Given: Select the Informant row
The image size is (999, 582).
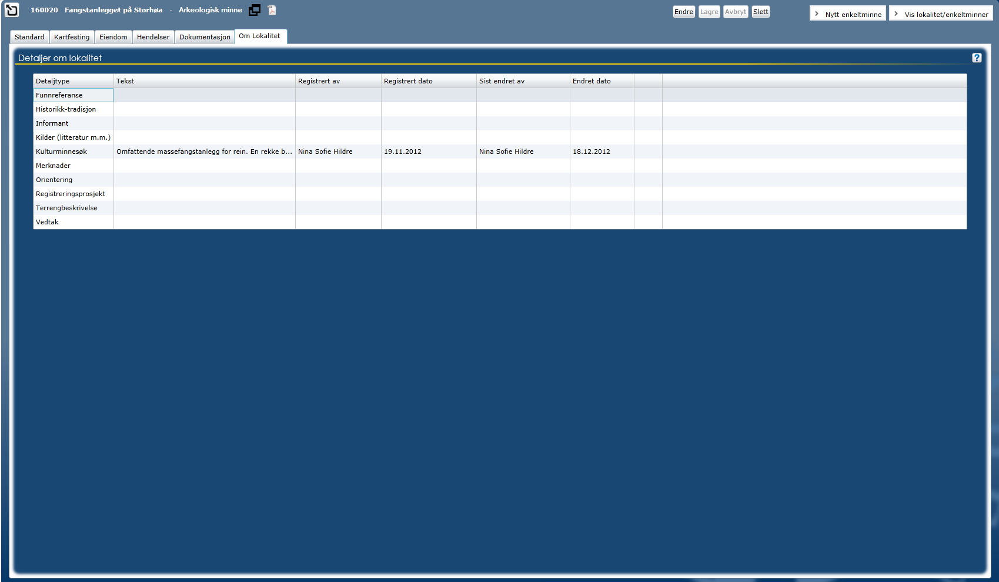Looking at the screenshot, I should [500, 123].
